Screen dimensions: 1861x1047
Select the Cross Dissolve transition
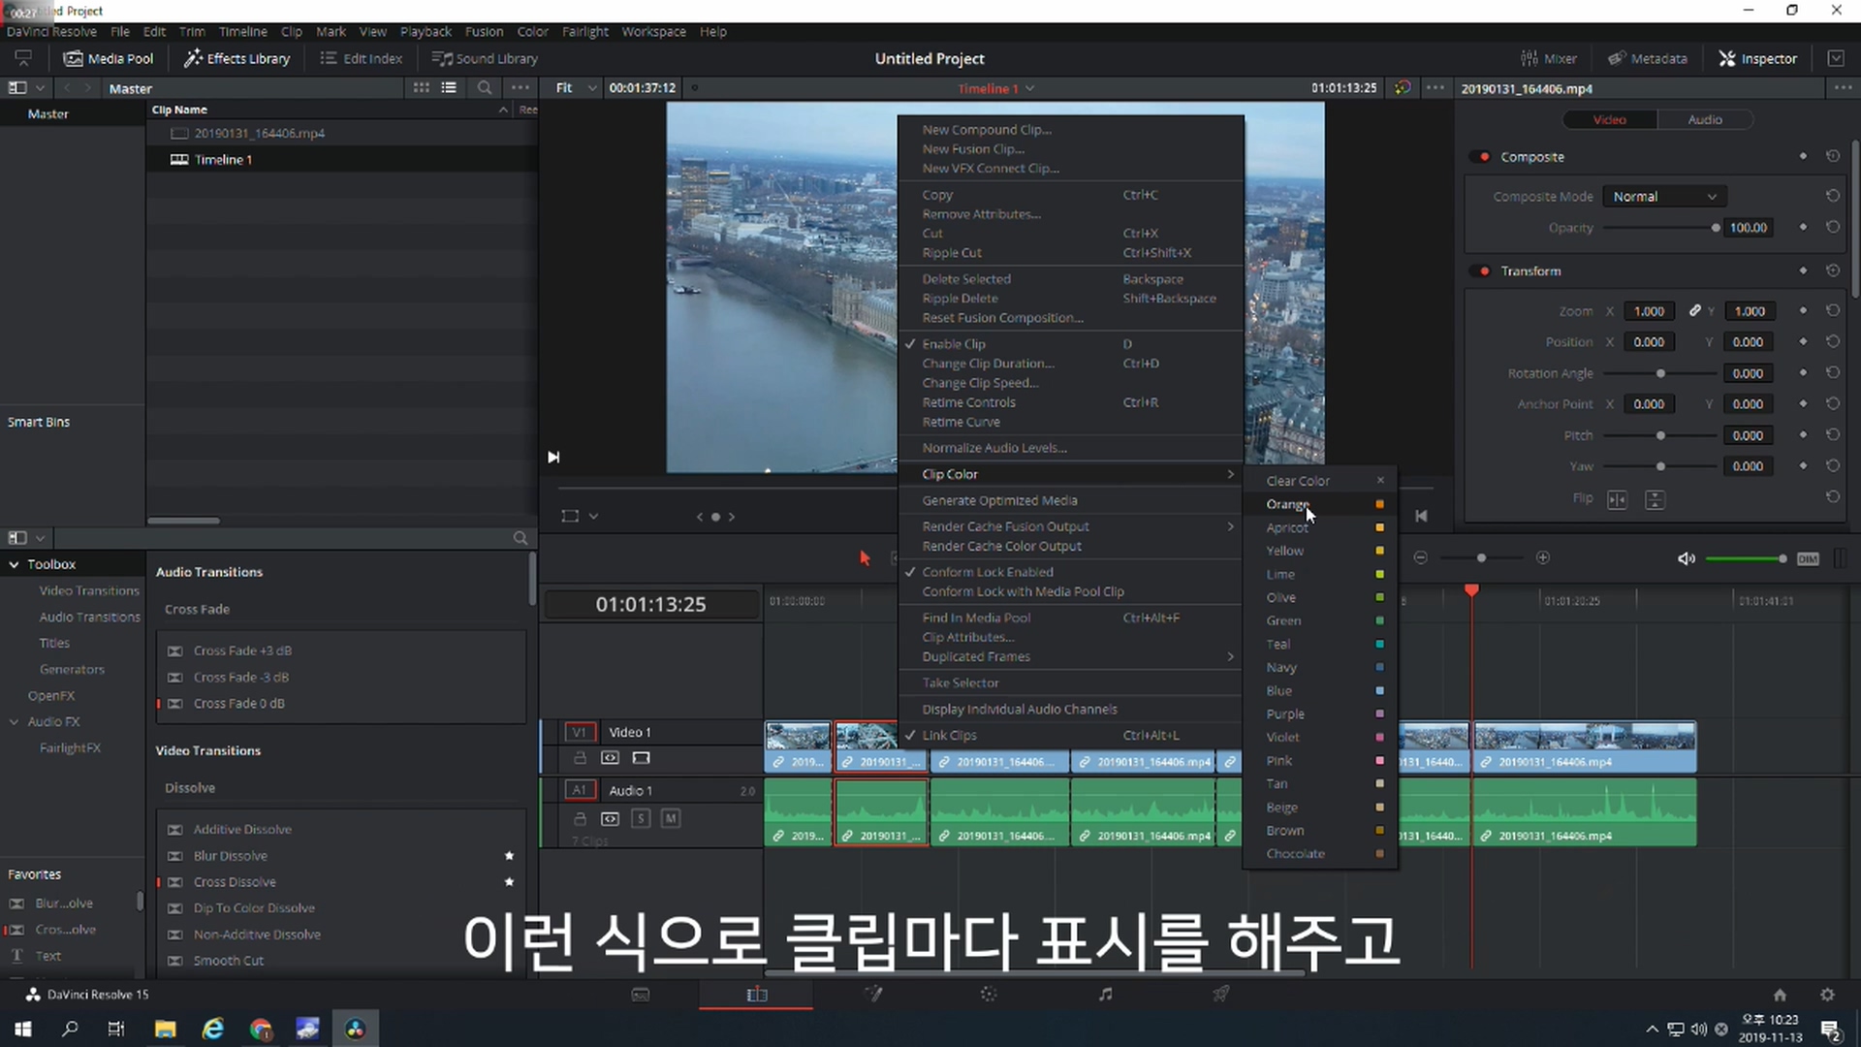tap(235, 882)
